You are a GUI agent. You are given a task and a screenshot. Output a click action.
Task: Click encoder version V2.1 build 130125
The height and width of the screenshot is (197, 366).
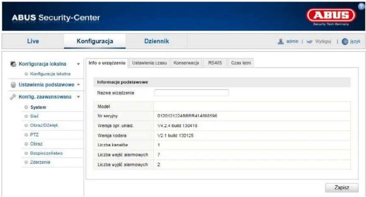click(176, 135)
